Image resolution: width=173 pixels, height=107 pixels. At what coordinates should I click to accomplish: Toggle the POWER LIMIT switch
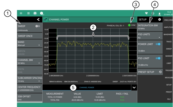158,44
